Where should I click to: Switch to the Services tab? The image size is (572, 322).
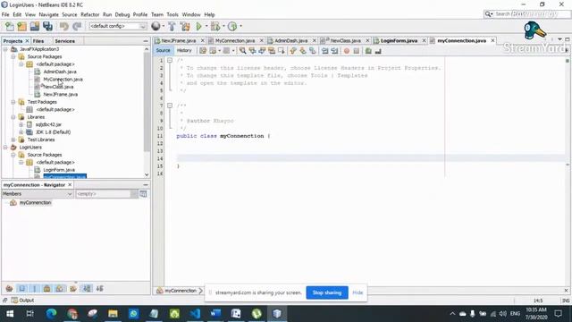[x=64, y=41]
